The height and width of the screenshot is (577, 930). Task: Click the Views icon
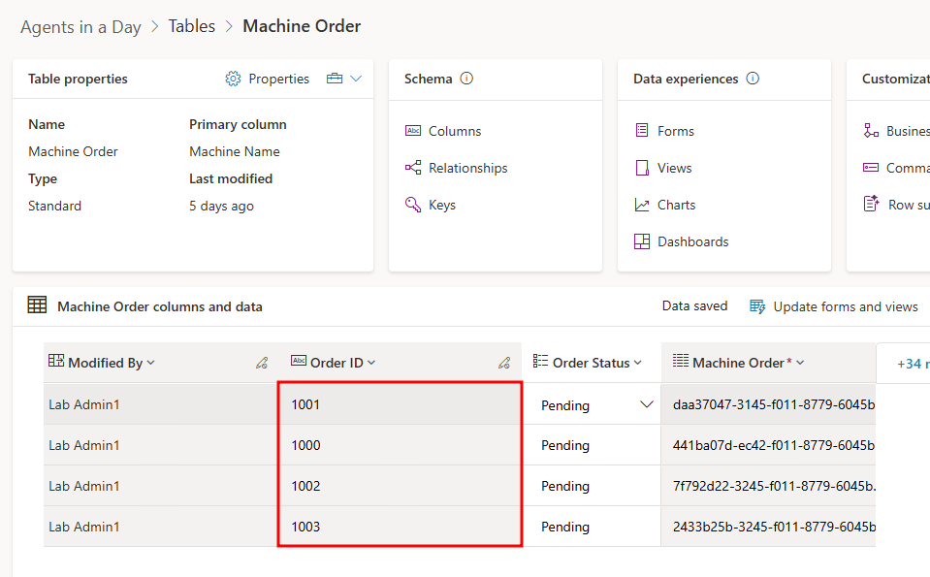tap(642, 168)
